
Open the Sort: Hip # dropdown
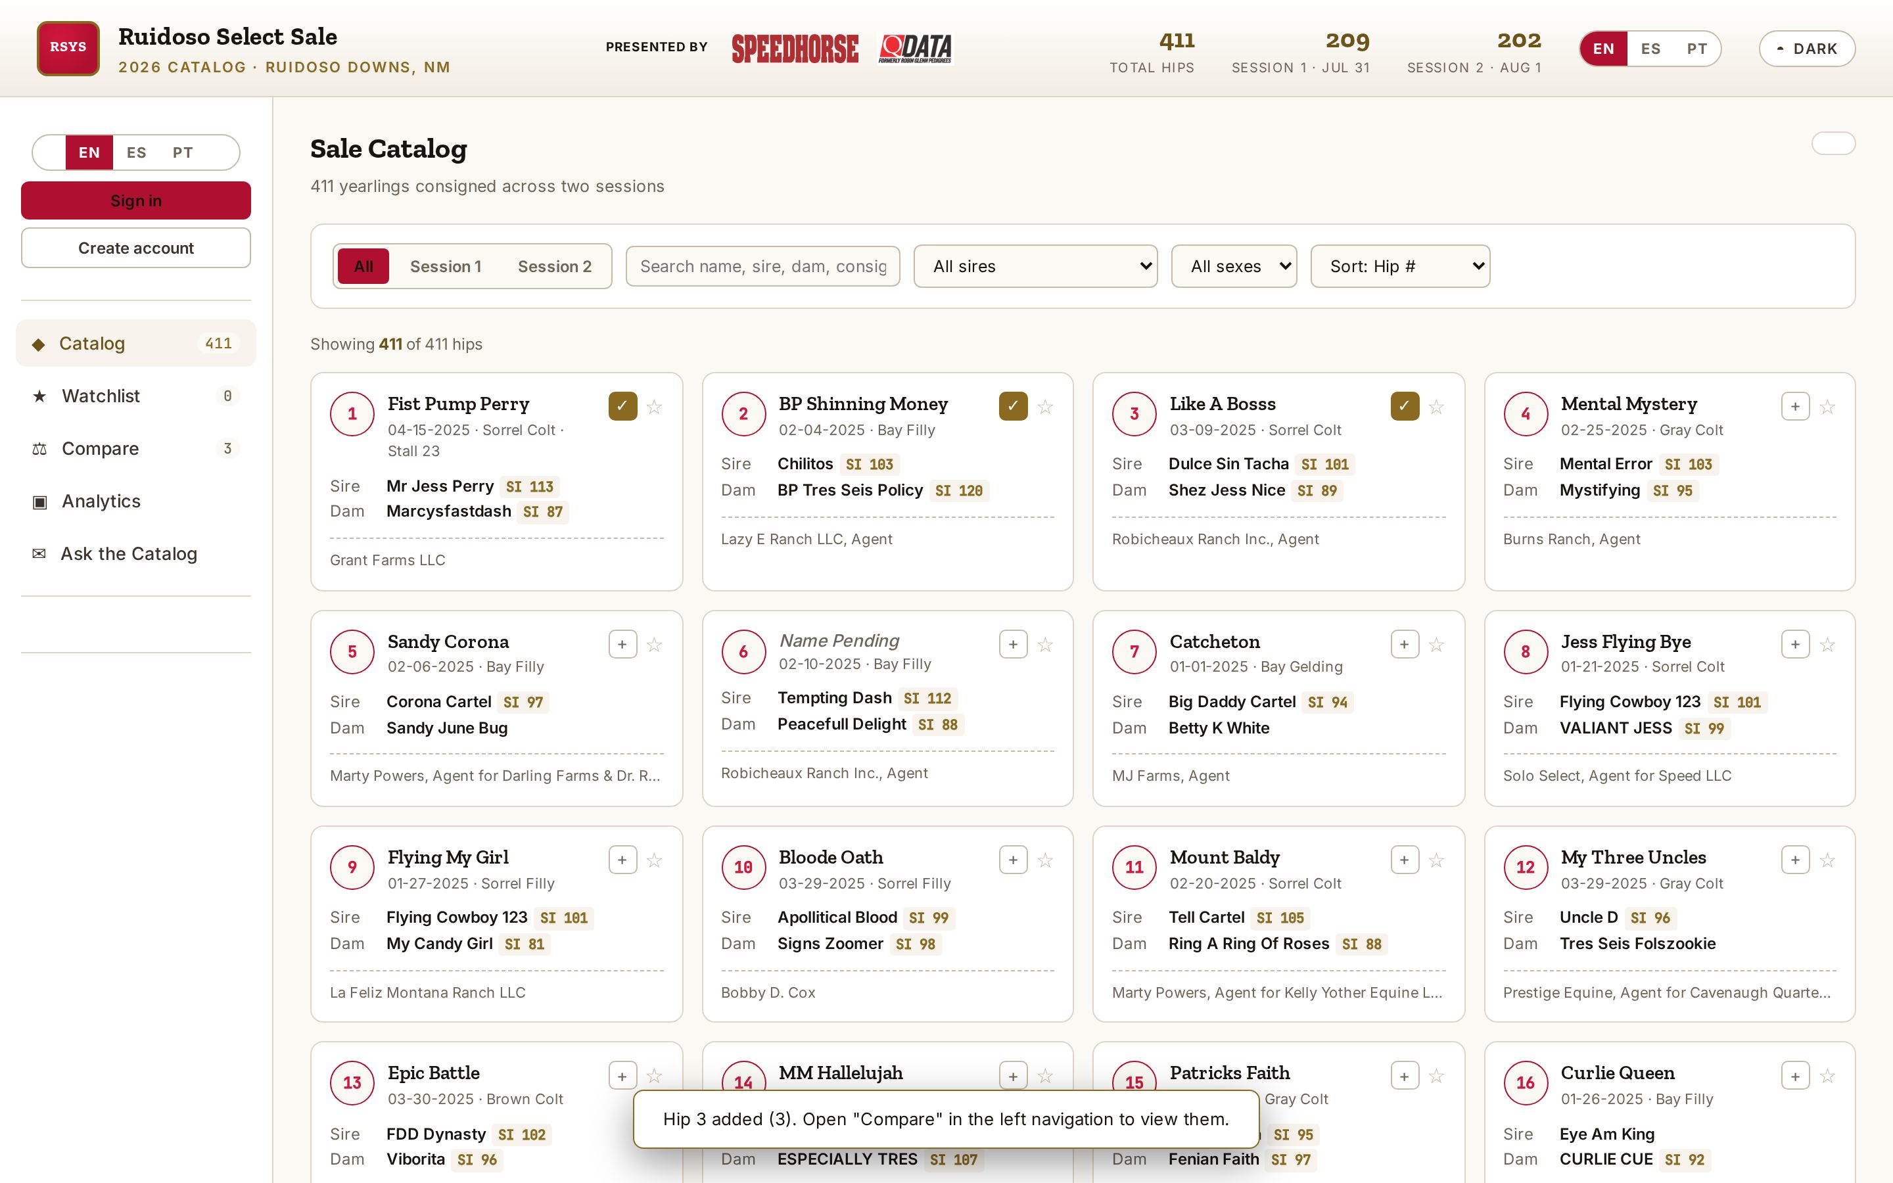[1400, 267]
